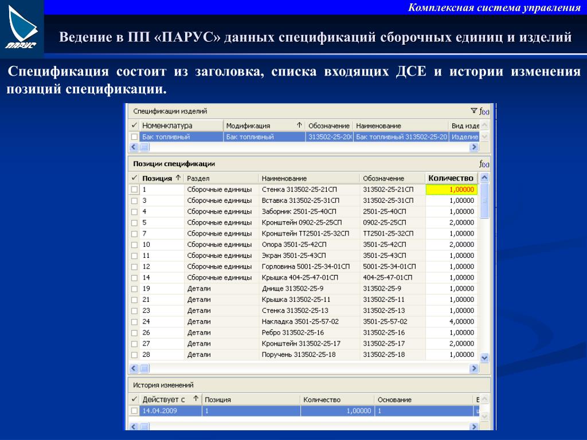The height and width of the screenshot is (440, 587).
Task: Click the Количество column header in positions grid
Action: pyautogui.click(x=451, y=179)
